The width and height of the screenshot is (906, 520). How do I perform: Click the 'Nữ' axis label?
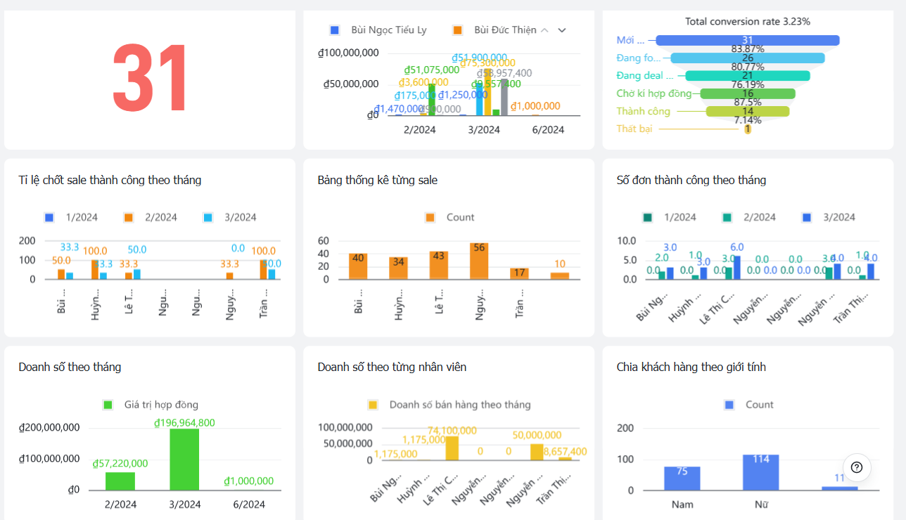point(761,504)
